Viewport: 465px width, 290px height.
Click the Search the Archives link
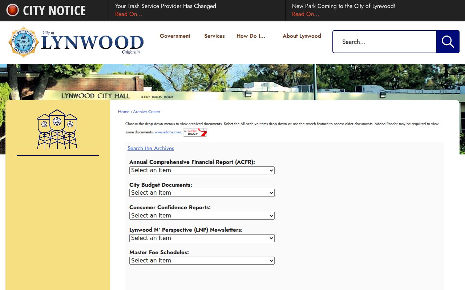(x=151, y=148)
